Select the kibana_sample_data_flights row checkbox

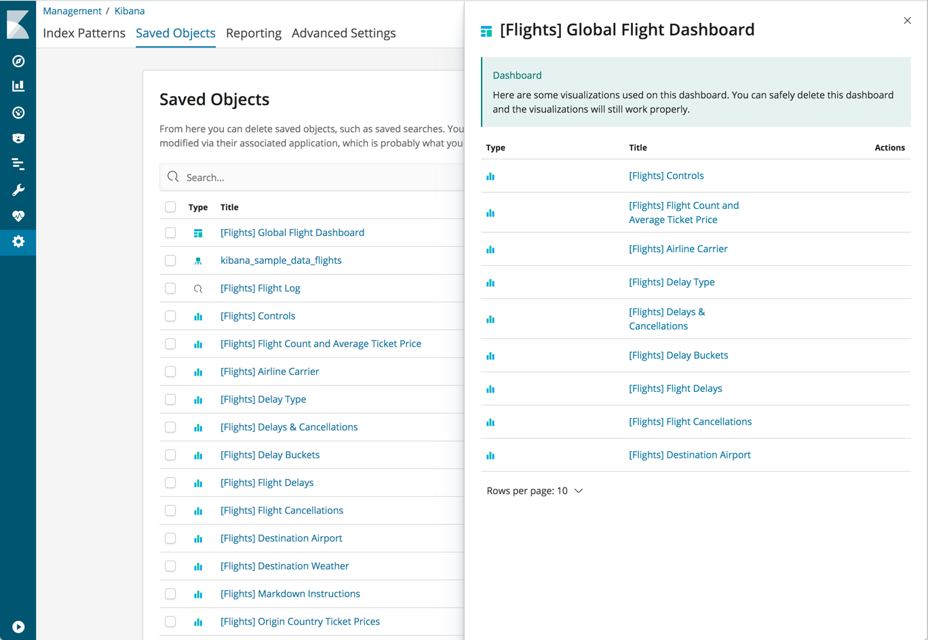pyautogui.click(x=170, y=260)
